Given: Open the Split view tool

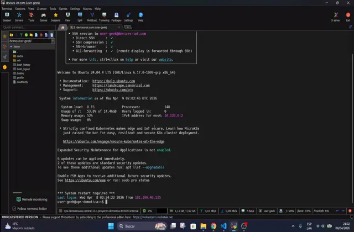Looking at the screenshot, I should click(80, 16).
